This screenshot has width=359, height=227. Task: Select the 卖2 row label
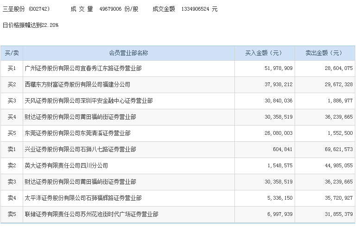[12, 165]
